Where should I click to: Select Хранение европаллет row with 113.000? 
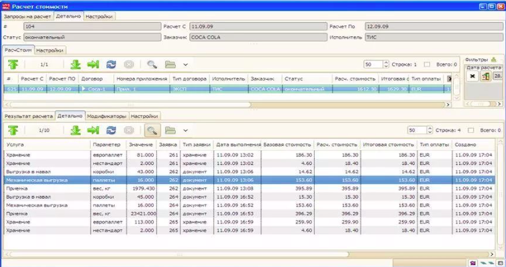(249, 222)
